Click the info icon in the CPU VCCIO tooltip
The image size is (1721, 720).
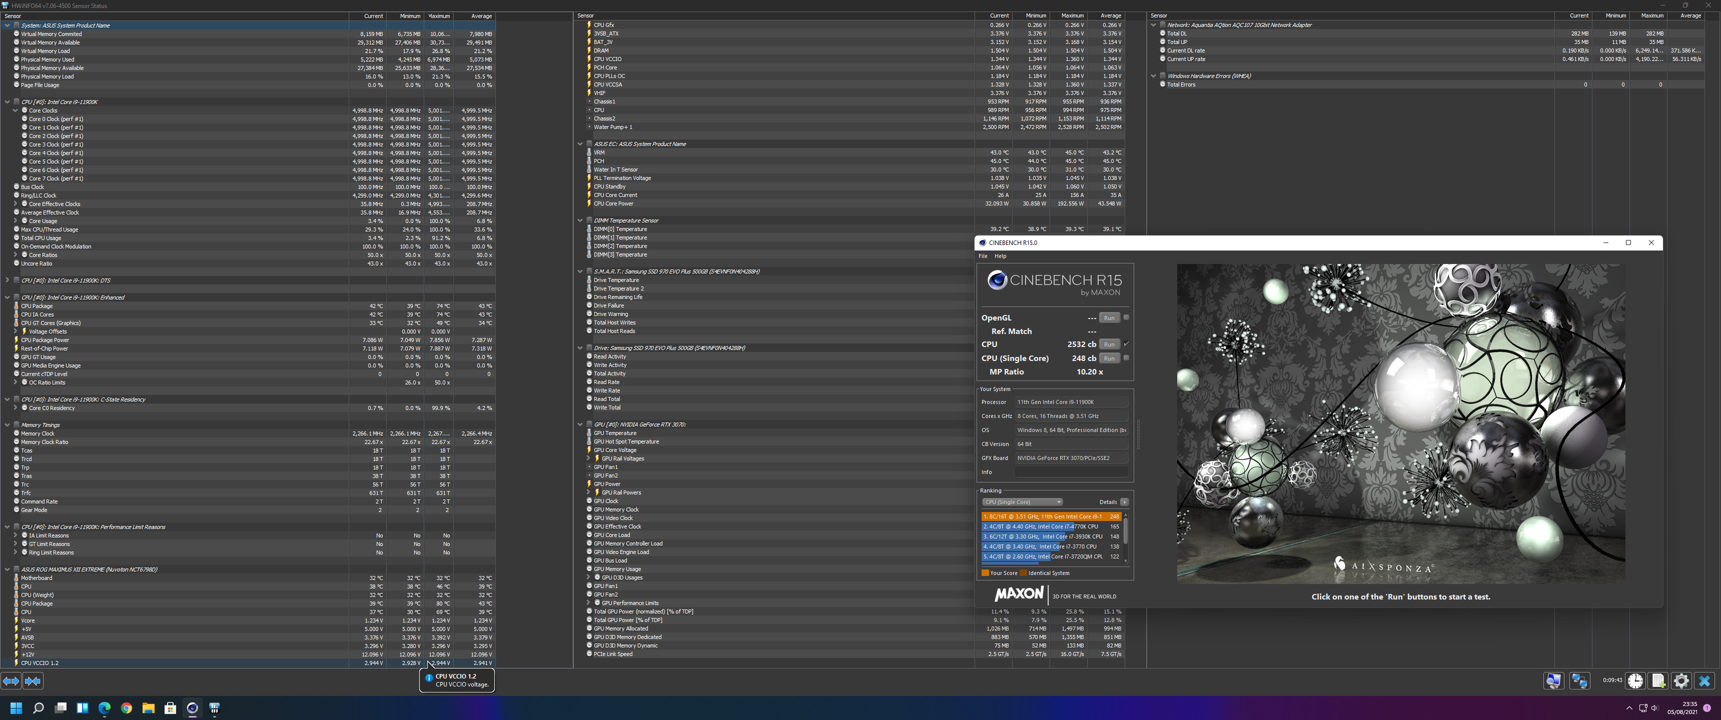point(429,678)
